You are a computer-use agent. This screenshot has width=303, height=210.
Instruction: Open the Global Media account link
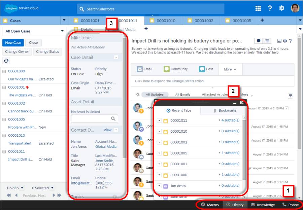click(x=106, y=147)
